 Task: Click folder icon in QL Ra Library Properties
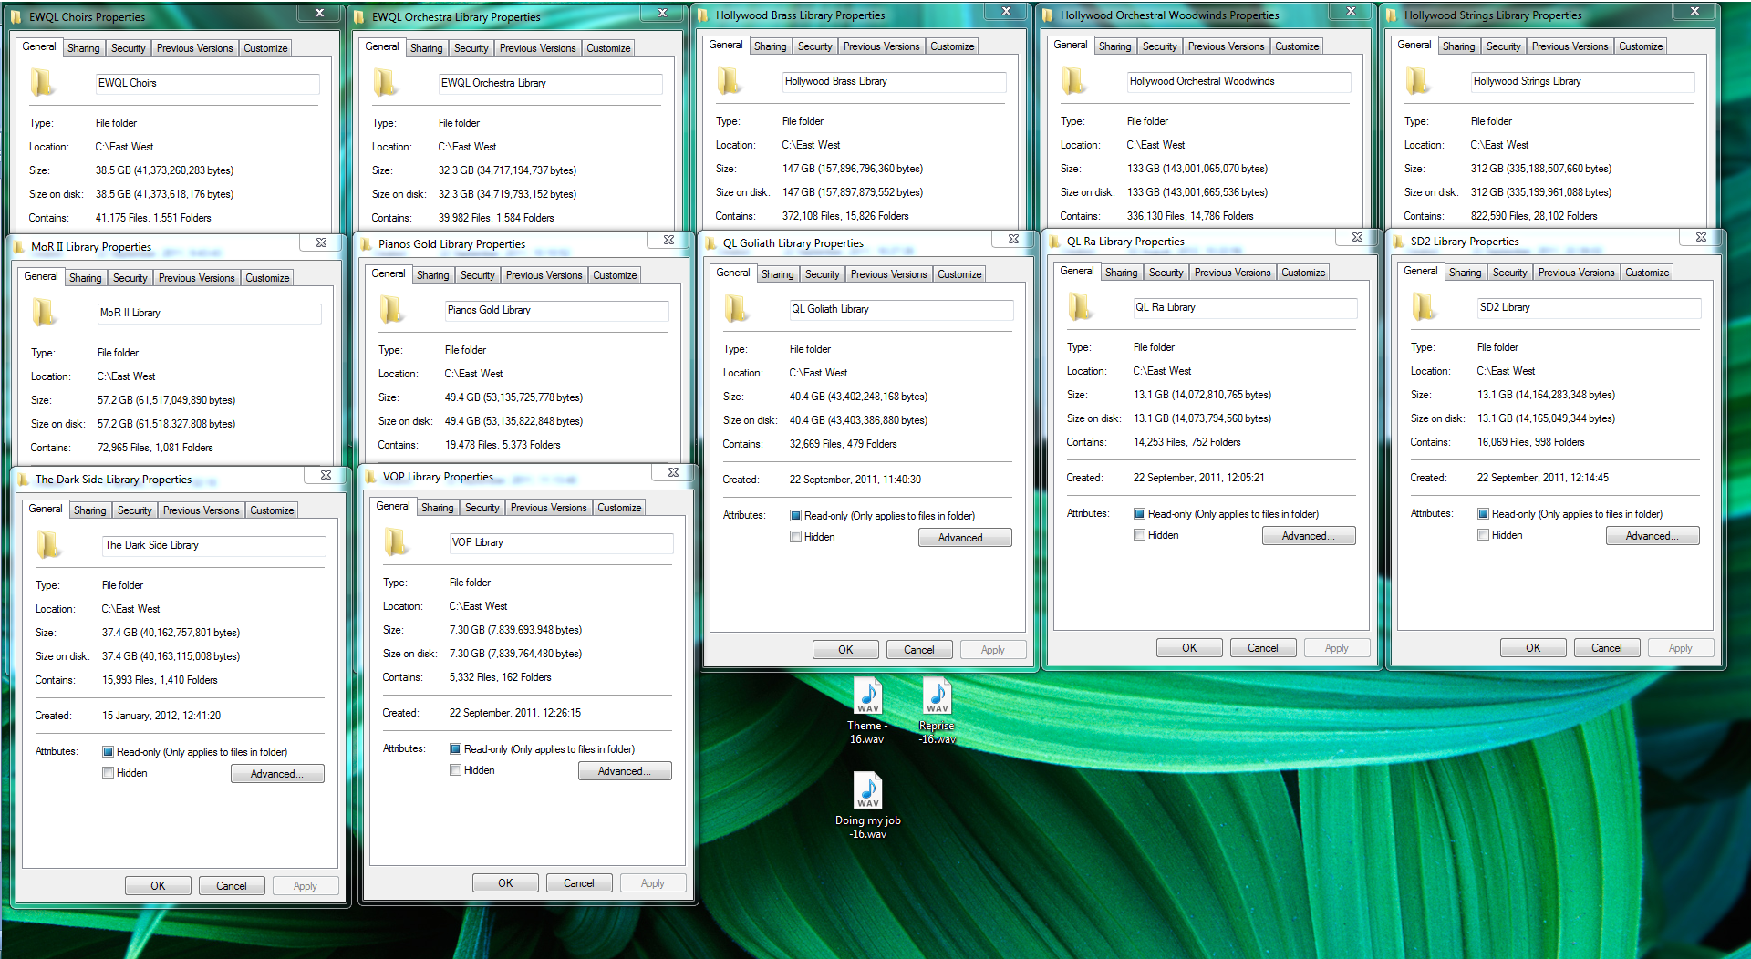click(1080, 307)
